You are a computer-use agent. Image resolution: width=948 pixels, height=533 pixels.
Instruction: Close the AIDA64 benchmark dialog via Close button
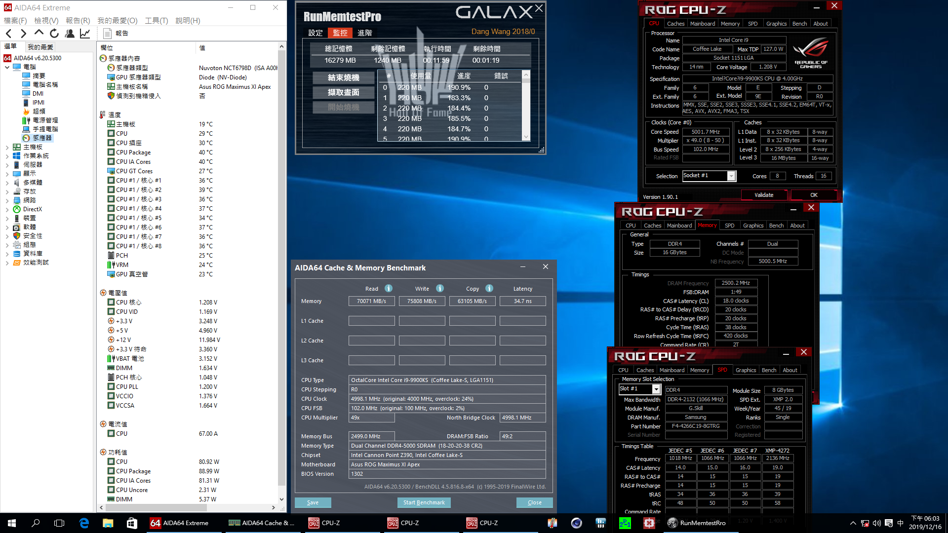534,502
